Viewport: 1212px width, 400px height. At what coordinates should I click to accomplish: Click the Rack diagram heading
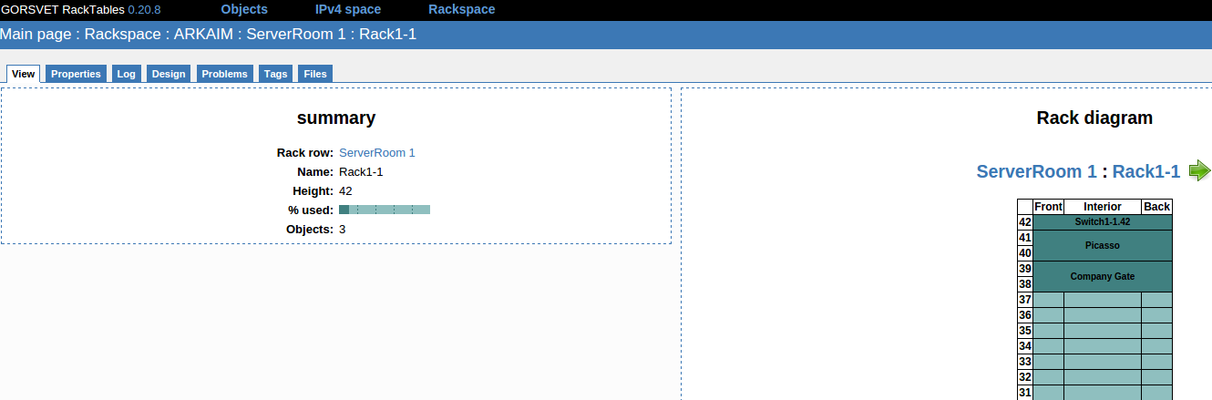coord(1094,118)
